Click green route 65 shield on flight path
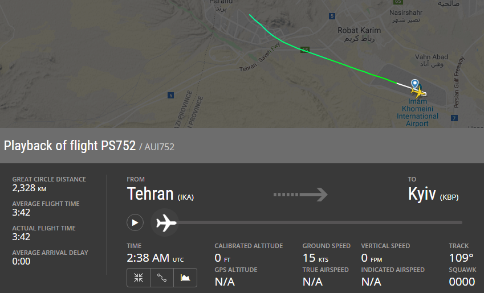The height and width of the screenshot is (293, 484). (305, 49)
